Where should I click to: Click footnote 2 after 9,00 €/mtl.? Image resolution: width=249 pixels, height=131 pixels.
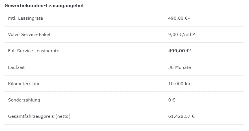[x=194, y=34]
